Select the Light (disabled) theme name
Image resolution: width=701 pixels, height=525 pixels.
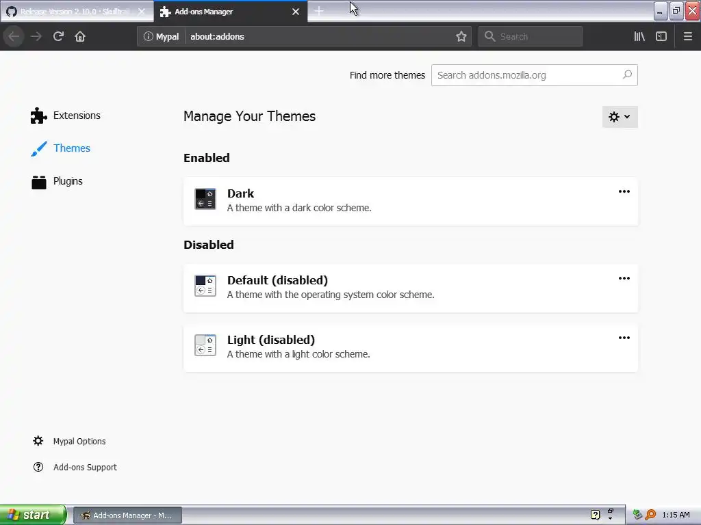[x=271, y=340]
